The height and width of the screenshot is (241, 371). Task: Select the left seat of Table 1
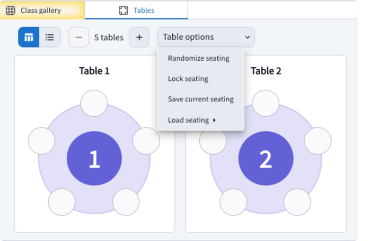point(41,141)
